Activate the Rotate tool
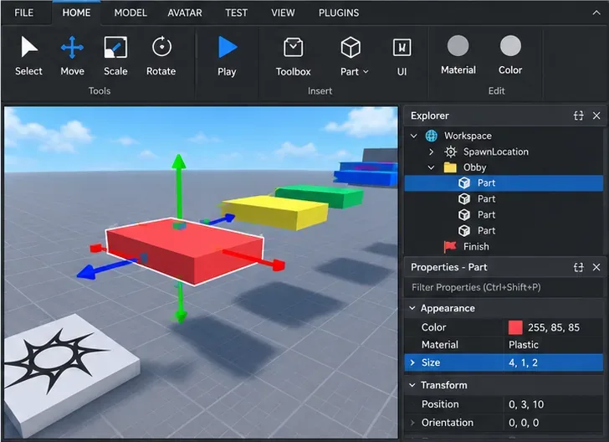 161,56
